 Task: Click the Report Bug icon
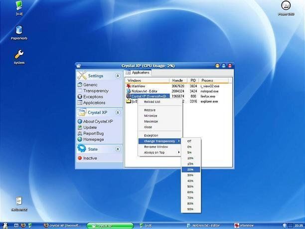[x=80, y=133]
